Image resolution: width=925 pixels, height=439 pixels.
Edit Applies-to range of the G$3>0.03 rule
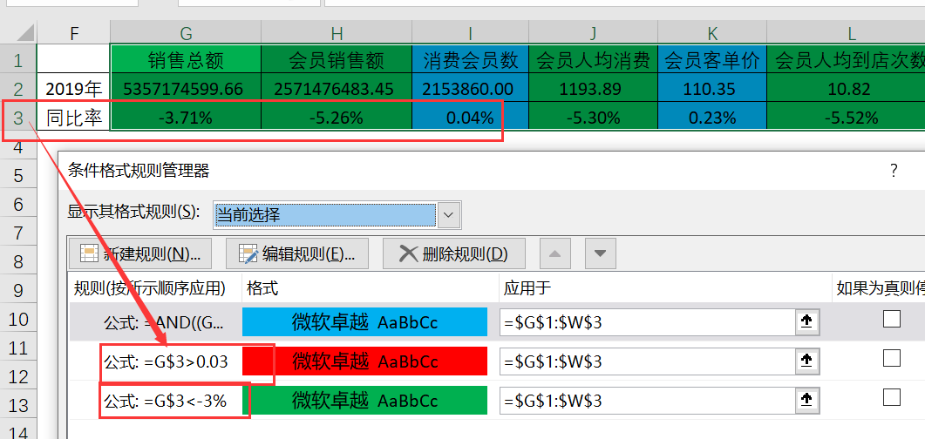click(648, 361)
